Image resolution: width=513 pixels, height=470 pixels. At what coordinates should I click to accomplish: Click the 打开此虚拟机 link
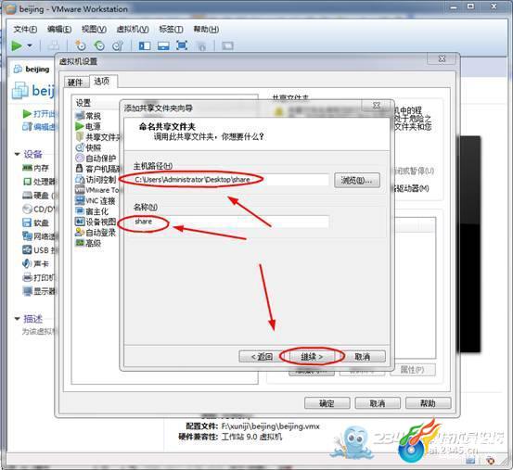pyautogui.click(x=39, y=114)
